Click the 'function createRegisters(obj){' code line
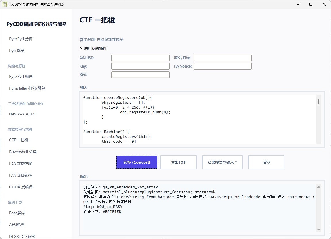Screen dimensions: 331x239 point(118,98)
